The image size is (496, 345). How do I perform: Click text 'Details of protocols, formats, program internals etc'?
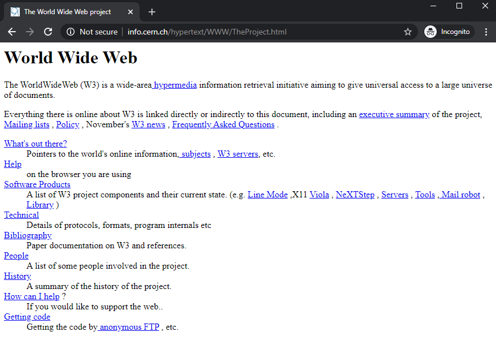119,225
